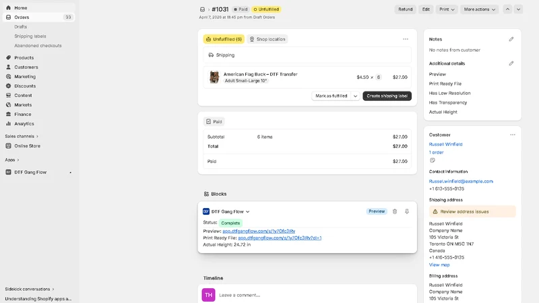Click the Shipping truck icon
Screen dimensions: 539x303
(211, 55)
